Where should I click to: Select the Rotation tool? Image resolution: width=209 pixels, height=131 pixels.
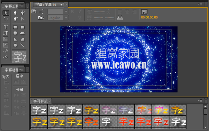(6, 19)
